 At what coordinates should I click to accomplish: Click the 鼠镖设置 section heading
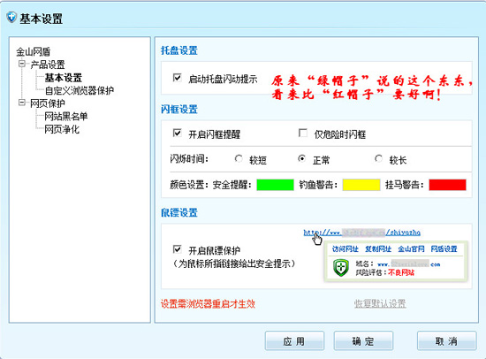click(179, 212)
